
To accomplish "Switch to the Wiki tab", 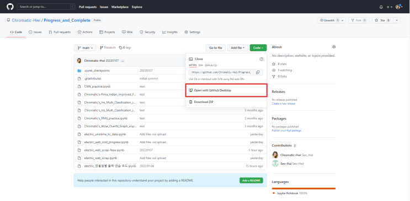I will point(127,32).
